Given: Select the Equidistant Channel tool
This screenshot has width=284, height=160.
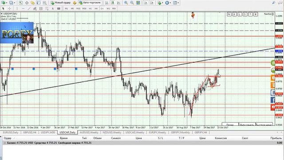Looking at the screenshot, I should (35, 8).
